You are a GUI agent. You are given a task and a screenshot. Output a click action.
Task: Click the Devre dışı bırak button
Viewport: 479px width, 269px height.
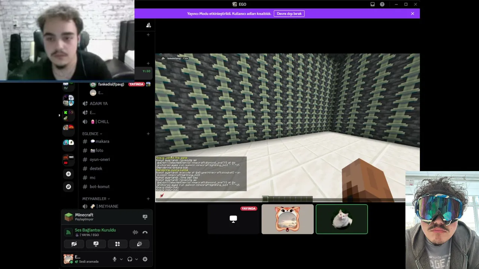289,13
